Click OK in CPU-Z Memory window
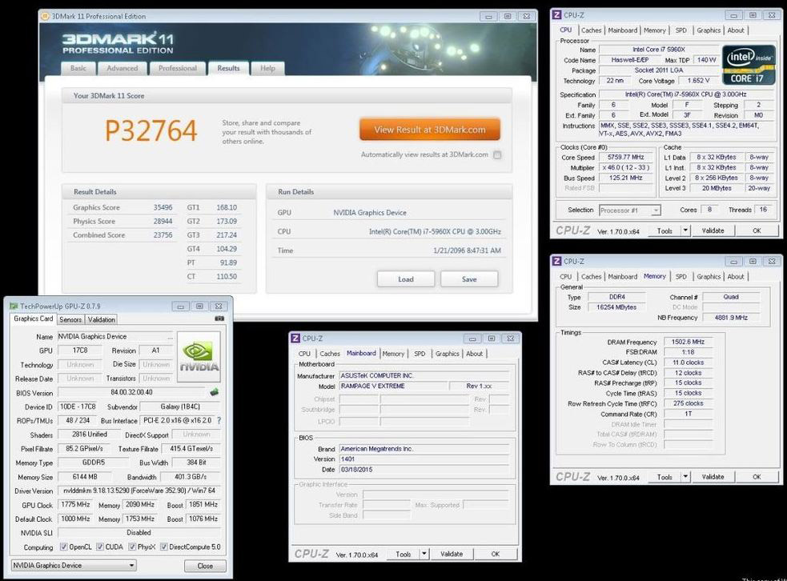 [x=757, y=477]
